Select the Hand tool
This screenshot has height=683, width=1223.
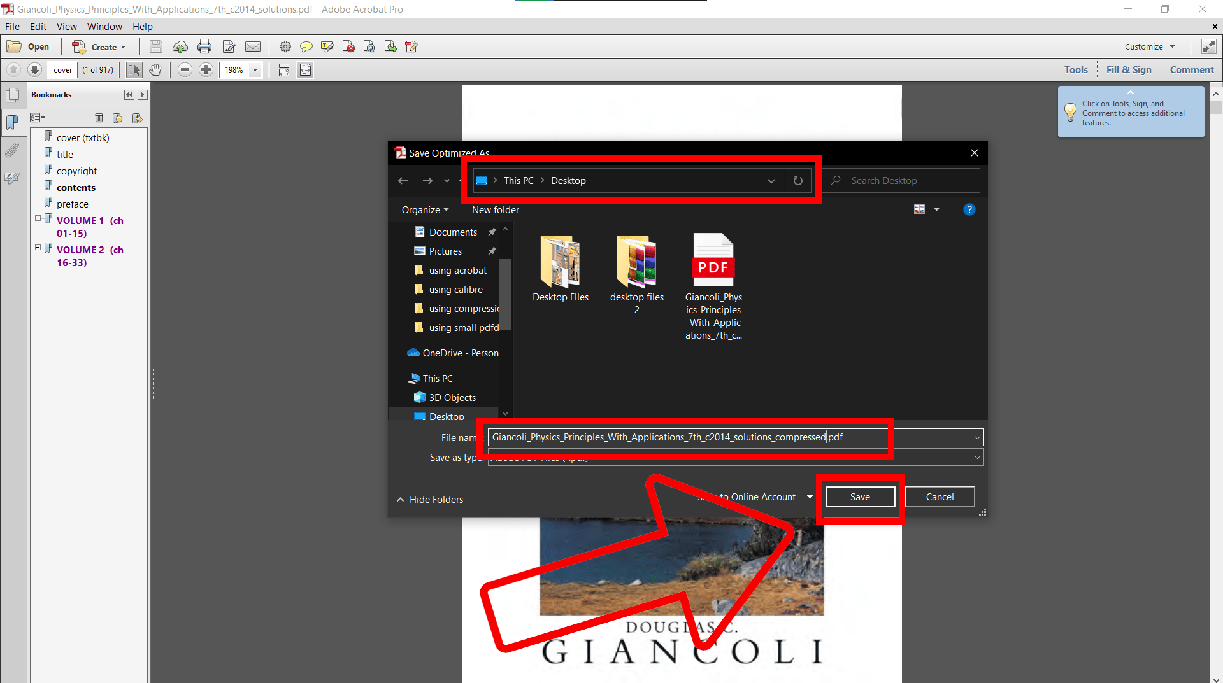coord(155,70)
